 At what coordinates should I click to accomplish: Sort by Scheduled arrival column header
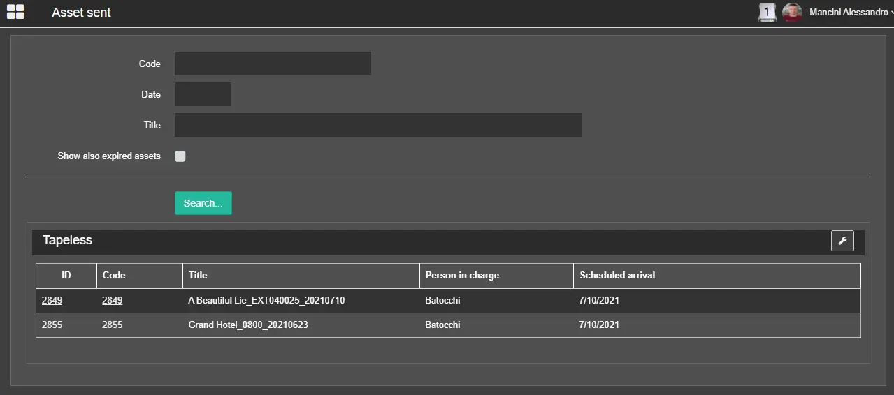click(617, 276)
